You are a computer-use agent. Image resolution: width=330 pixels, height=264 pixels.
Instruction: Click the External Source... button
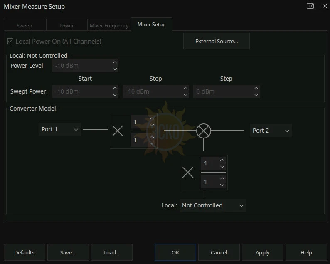pos(216,42)
